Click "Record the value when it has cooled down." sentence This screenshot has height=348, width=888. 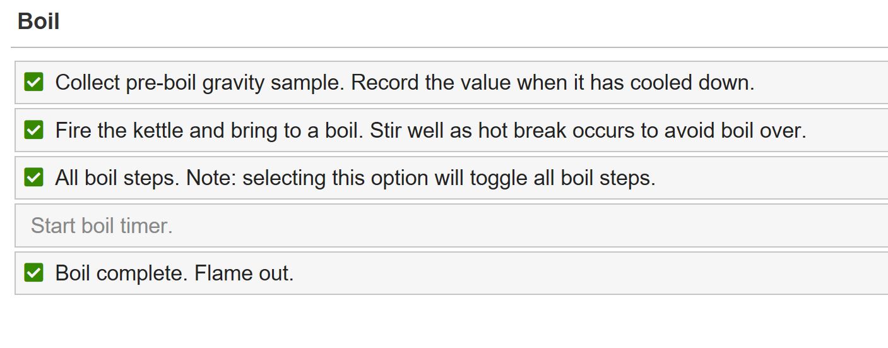[x=552, y=83]
